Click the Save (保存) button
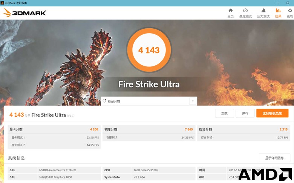The width and height of the screenshot is (294, 183). (245, 113)
